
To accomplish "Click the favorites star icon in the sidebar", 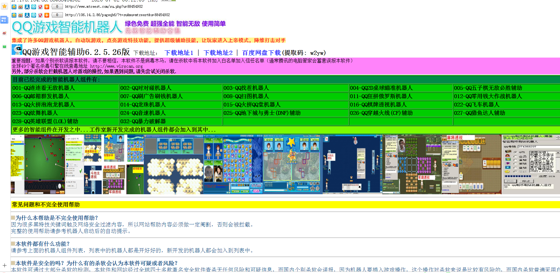I will [4, 6].
